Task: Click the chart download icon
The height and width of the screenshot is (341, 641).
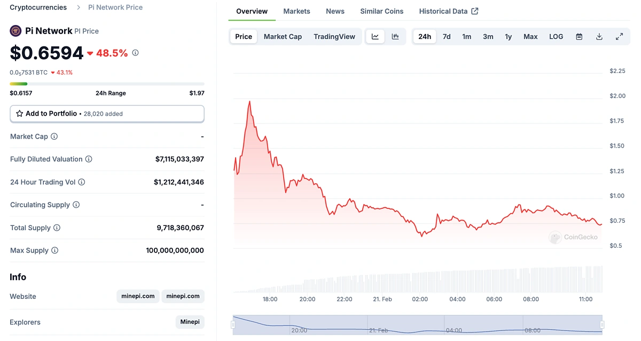Action: coord(599,36)
